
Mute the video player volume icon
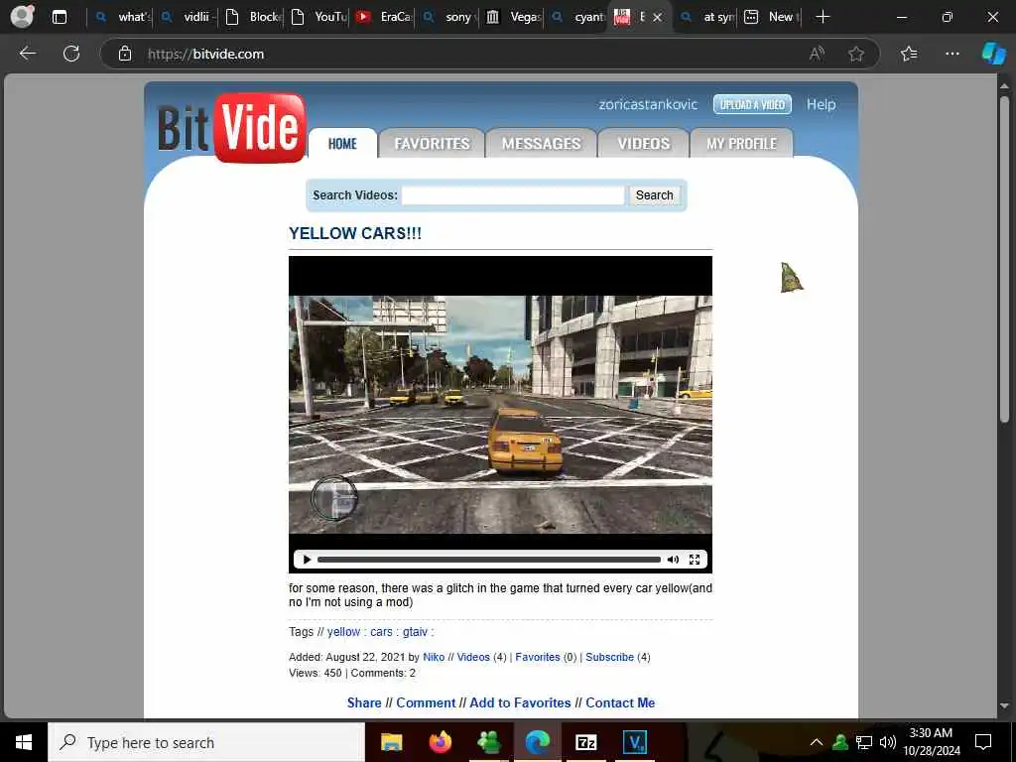674,560
